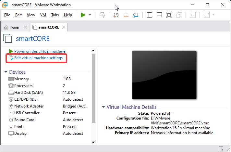This screenshot has width=231, height=152.
Task: Click the VMware Workstation title bar icon
Action: pos(5,5)
